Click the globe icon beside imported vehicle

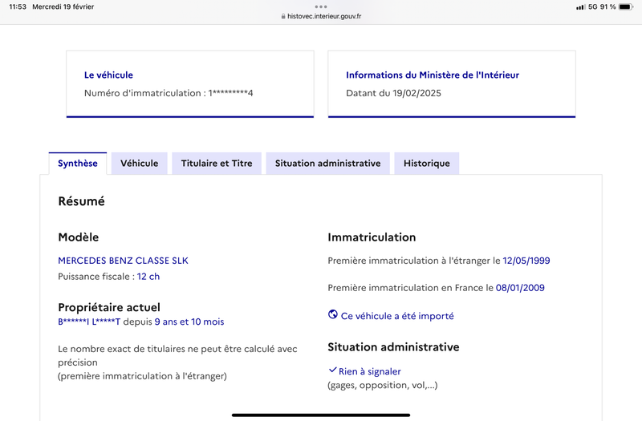(x=333, y=314)
